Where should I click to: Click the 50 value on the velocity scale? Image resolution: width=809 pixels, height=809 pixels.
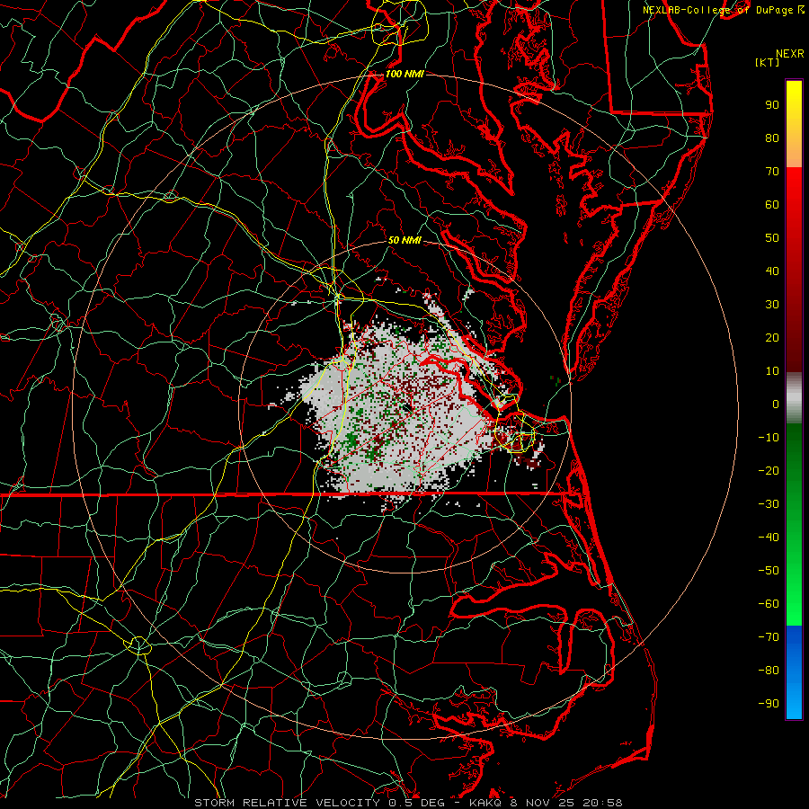pyautogui.click(x=772, y=238)
